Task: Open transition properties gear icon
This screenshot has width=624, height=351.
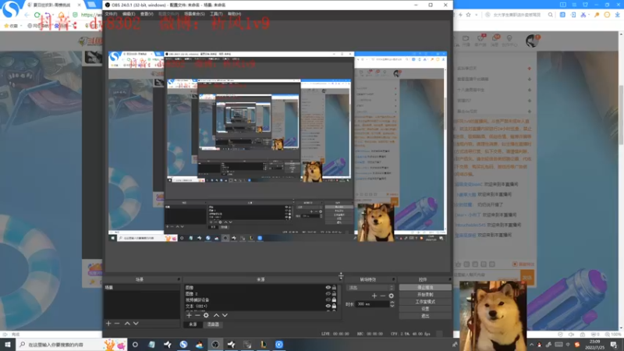Action: (392, 296)
